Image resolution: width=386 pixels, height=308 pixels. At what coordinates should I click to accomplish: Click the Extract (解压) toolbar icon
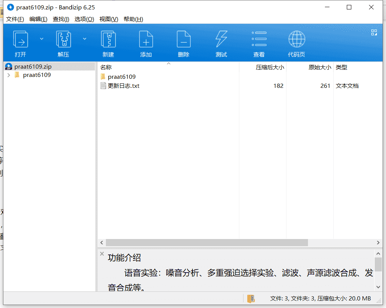pos(63,39)
